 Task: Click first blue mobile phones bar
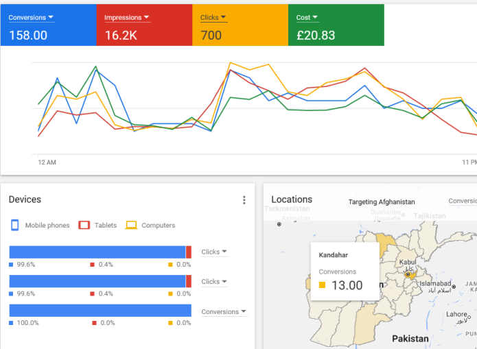[97, 252]
